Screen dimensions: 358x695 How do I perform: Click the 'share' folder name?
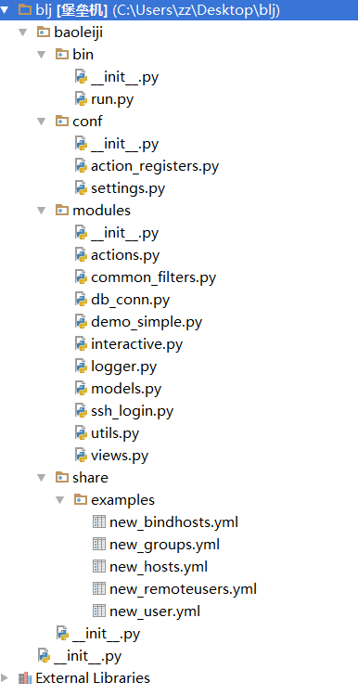pyautogui.click(x=90, y=477)
